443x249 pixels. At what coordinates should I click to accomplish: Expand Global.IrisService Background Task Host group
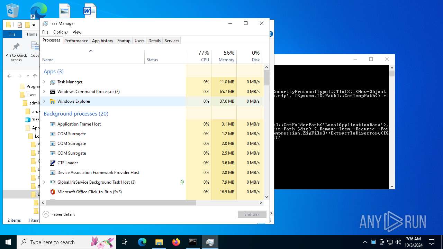[44, 182]
